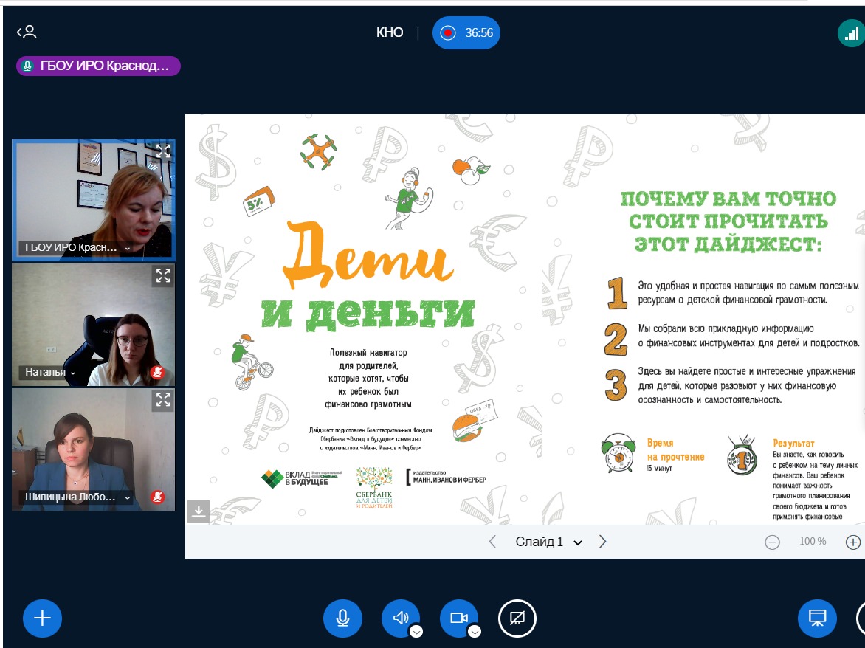Download the presentation file
The height and width of the screenshot is (648, 865).
coord(199,511)
